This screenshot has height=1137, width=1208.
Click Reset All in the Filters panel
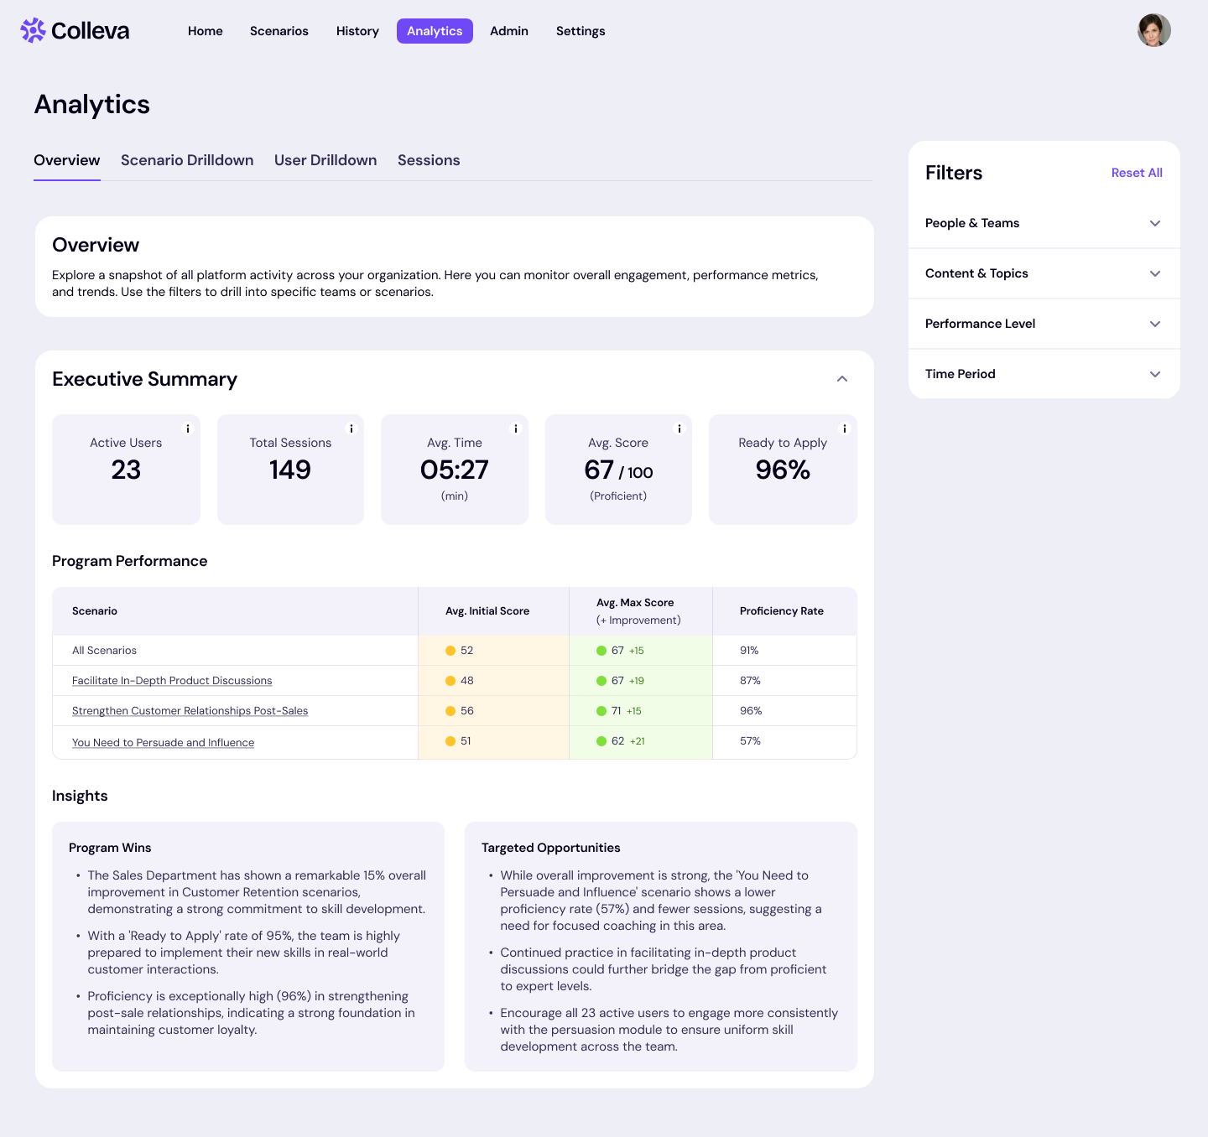coord(1137,173)
